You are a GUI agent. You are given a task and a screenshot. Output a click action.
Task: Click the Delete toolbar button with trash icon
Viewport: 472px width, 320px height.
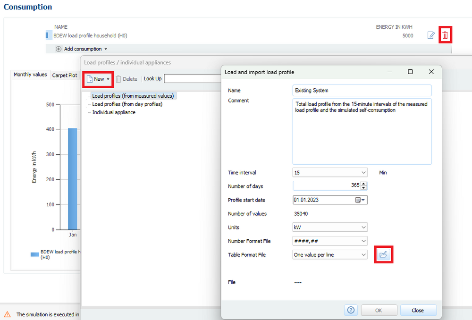point(126,79)
